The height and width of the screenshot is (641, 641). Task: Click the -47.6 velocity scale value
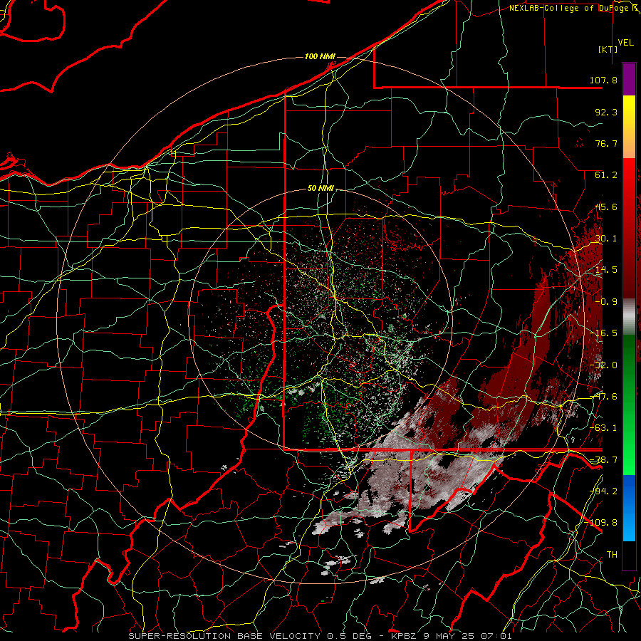[603, 397]
